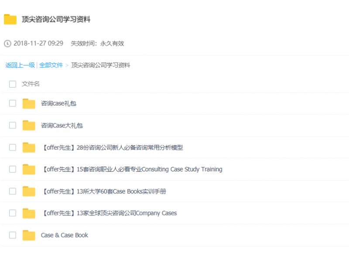Open 【offer先生】15套 Consulting Case Study Training
349x259 pixels.
[132, 169]
